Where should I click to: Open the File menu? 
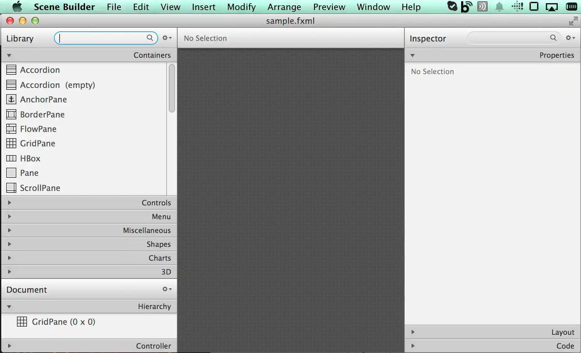tap(114, 7)
